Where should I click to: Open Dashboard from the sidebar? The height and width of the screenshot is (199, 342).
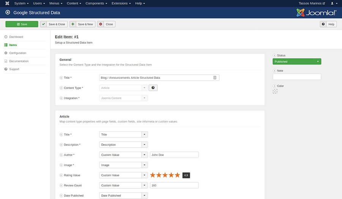pyautogui.click(x=16, y=37)
